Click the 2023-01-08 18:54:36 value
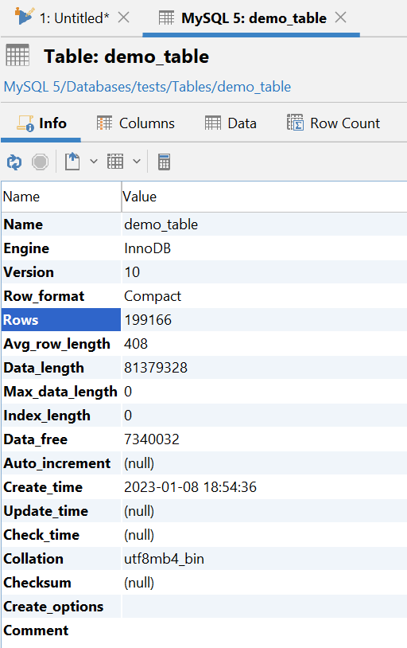The image size is (407, 648). coord(190,487)
